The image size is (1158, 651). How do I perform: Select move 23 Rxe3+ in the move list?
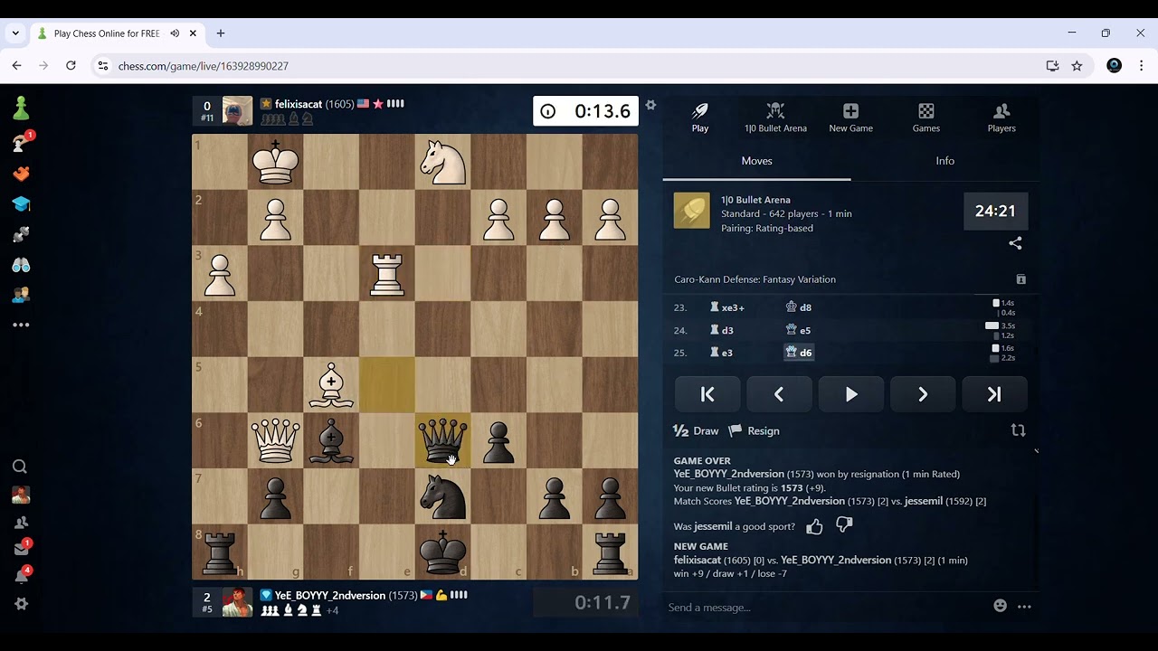click(x=727, y=307)
